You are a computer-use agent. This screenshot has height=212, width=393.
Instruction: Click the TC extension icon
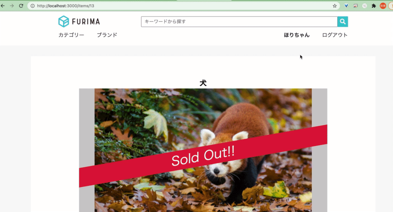364,6
